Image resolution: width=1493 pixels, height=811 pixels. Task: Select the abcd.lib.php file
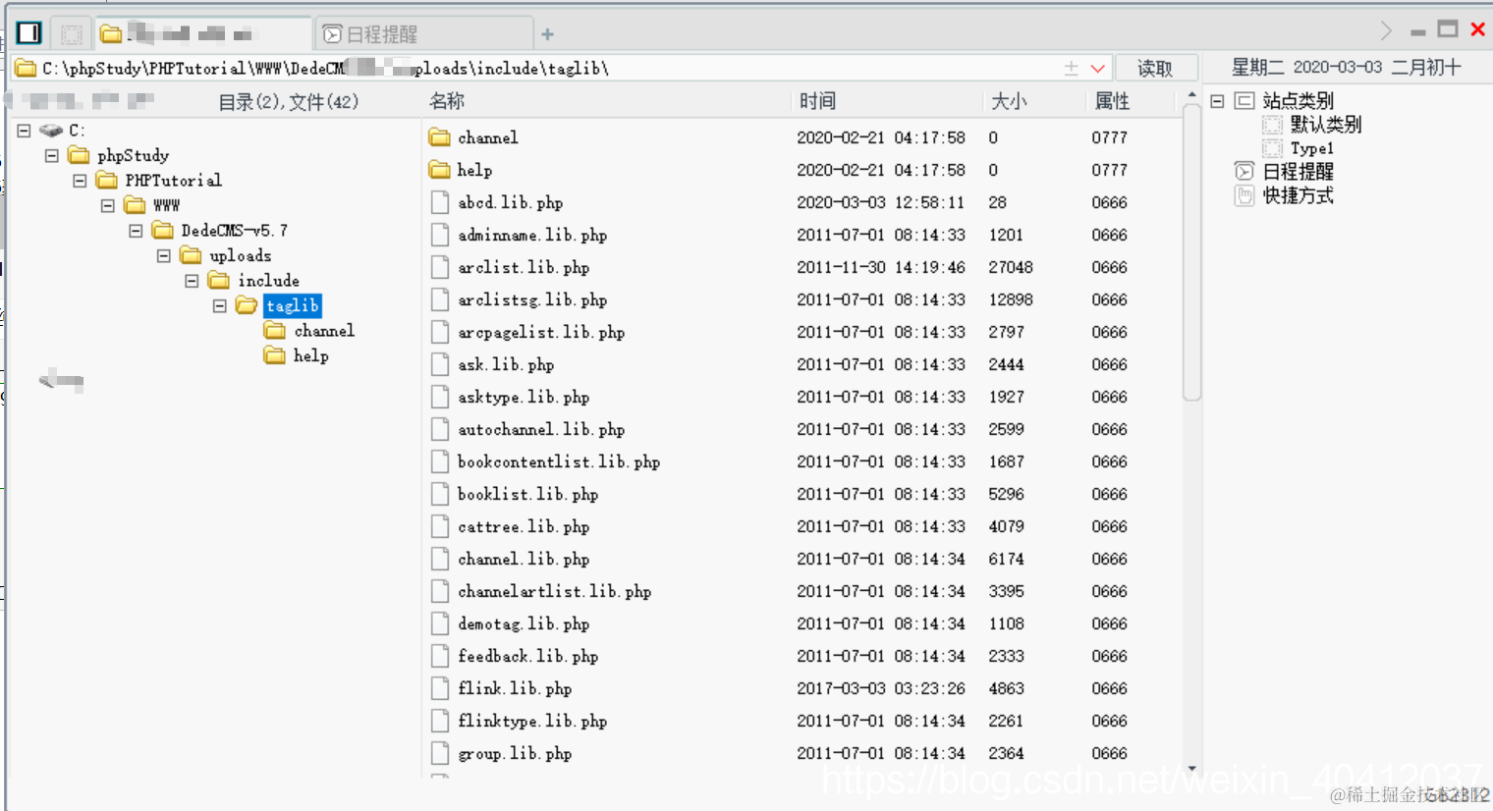click(x=510, y=202)
